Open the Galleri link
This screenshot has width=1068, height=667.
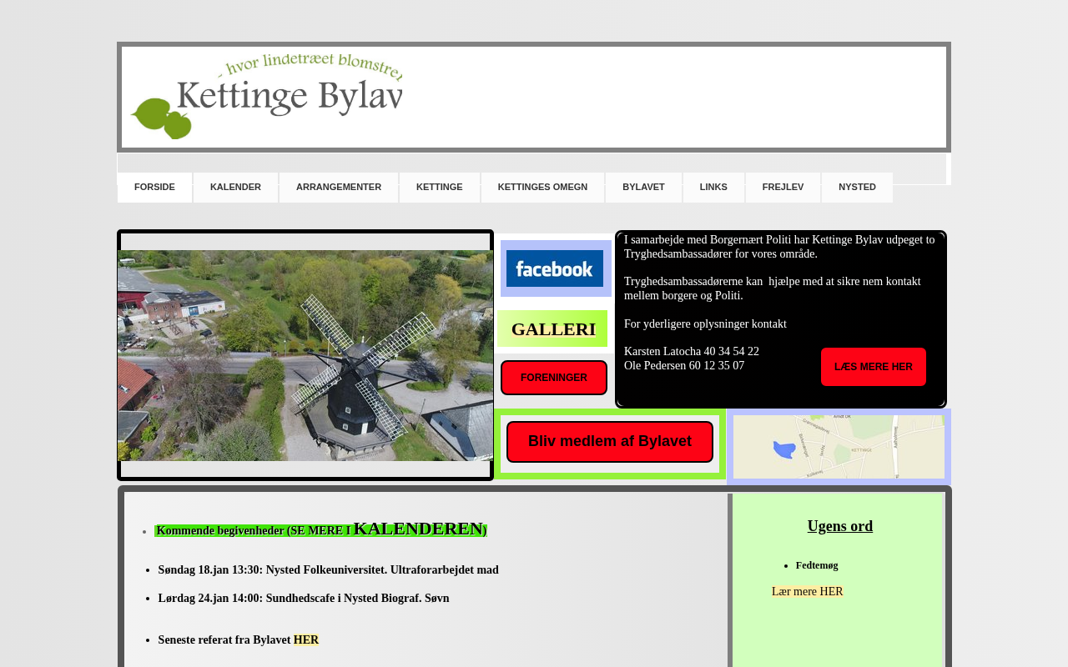pyautogui.click(x=553, y=328)
